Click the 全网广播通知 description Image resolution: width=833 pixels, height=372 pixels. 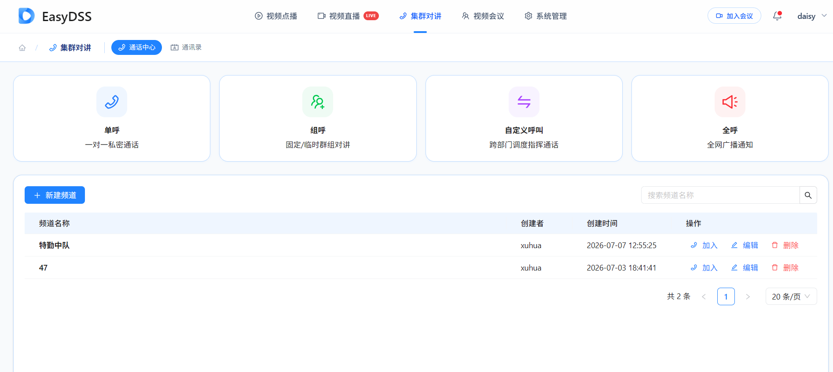tap(730, 144)
